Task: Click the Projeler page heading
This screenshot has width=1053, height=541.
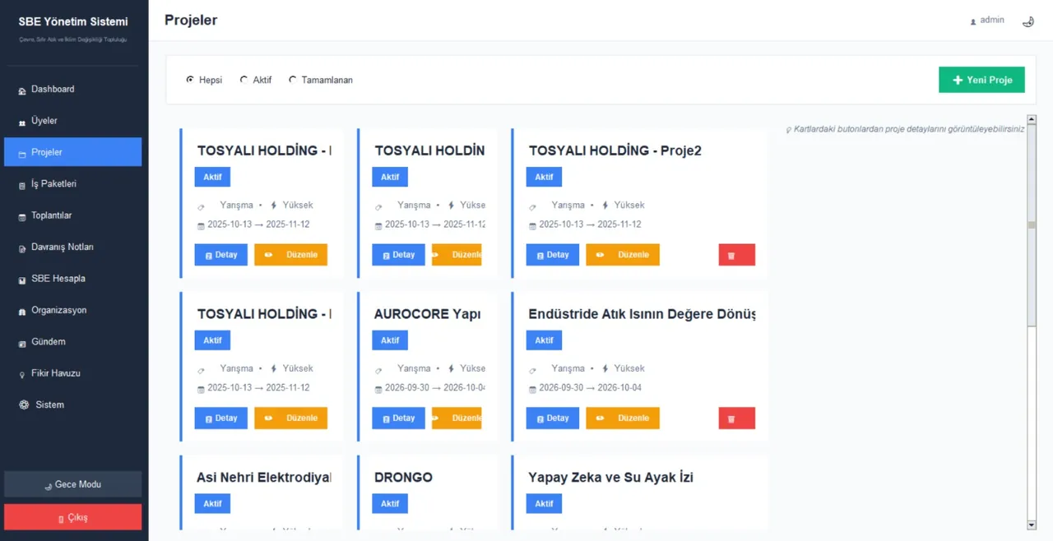Action: (x=191, y=20)
